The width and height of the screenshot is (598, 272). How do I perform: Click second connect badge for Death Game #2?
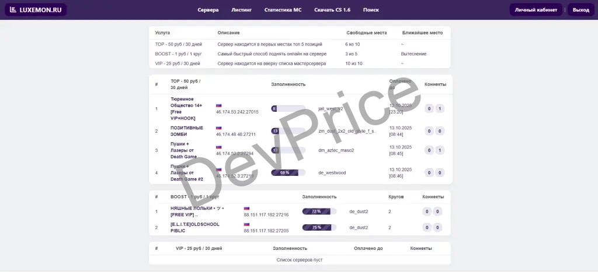[x=440, y=173]
